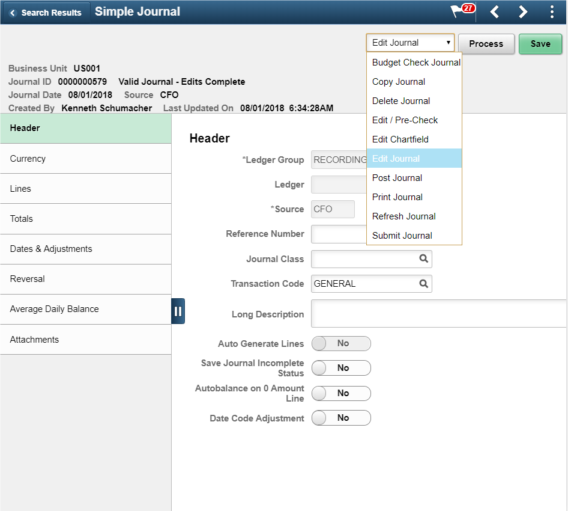
Task: Open the Reversal side tab
Action: coord(85,280)
